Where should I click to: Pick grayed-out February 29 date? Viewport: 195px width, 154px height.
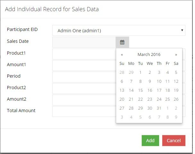pos(131,72)
